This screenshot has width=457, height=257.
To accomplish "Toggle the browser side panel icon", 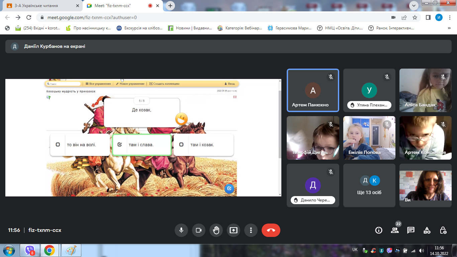I will tap(428, 17).
